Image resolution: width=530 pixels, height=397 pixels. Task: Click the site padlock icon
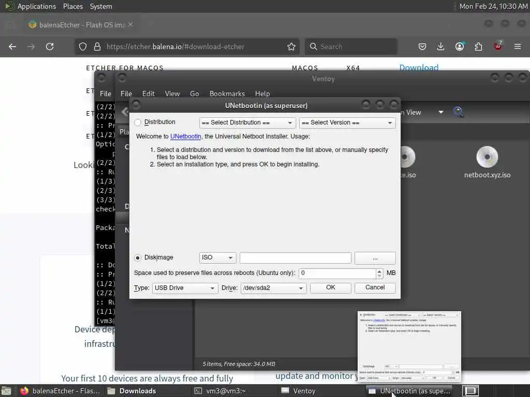(x=97, y=47)
